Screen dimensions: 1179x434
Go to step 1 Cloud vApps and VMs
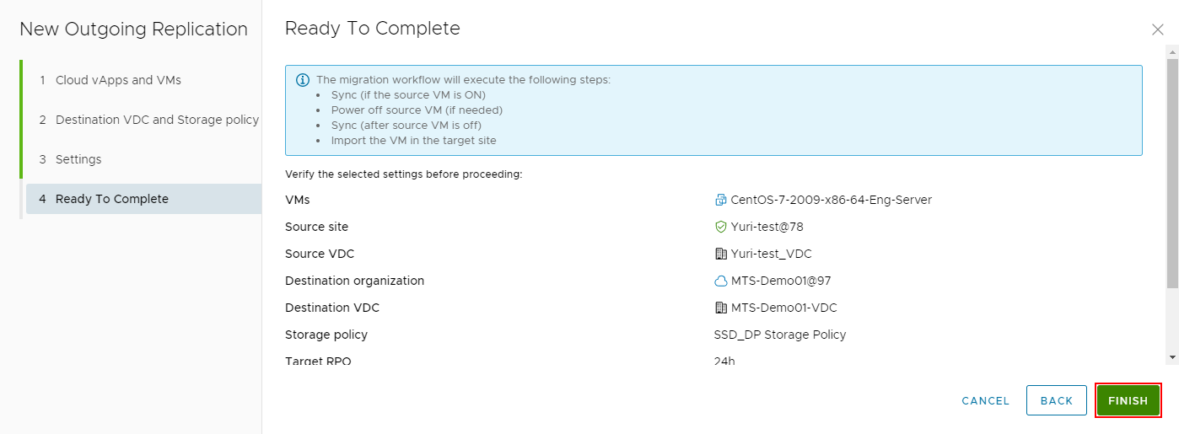tap(118, 80)
